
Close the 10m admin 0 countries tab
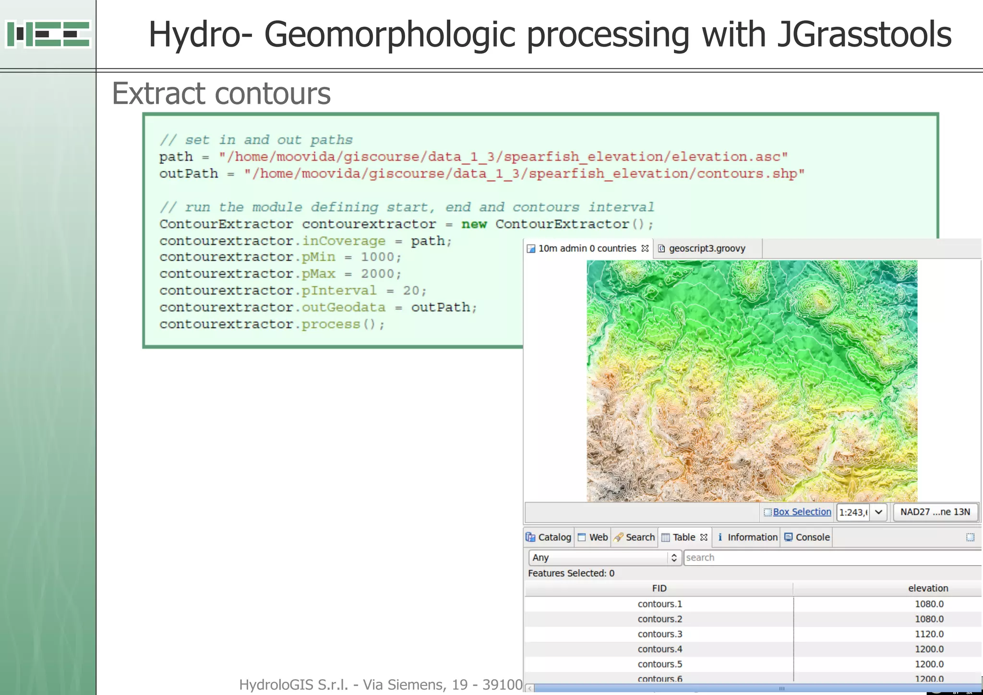645,248
